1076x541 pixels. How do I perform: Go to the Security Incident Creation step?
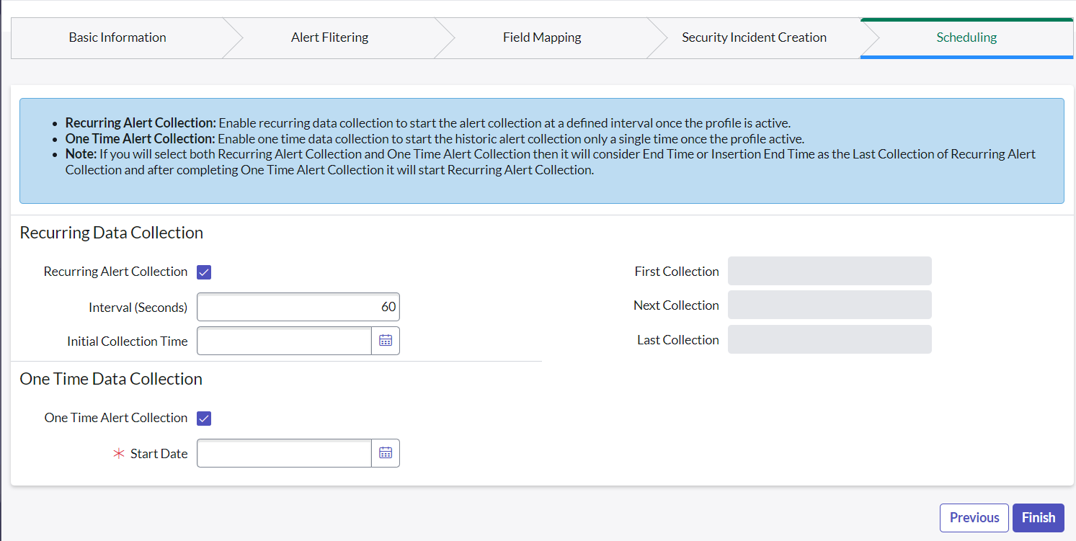[754, 37]
